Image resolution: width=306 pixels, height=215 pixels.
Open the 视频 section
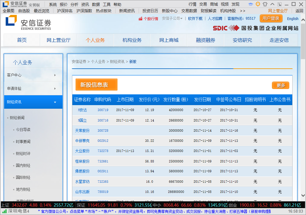(x=225, y=4)
